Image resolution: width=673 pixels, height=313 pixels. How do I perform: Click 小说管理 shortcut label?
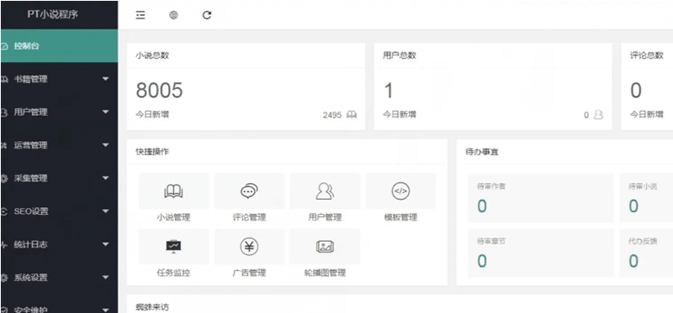[173, 217]
